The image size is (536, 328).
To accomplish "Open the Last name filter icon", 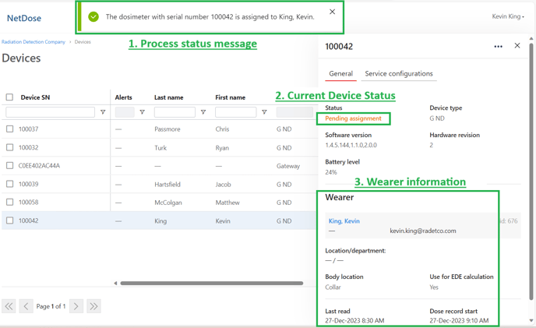I will (203, 112).
